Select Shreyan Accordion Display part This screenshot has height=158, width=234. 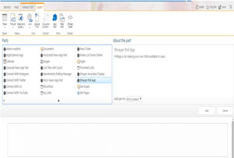pos(91,74)
